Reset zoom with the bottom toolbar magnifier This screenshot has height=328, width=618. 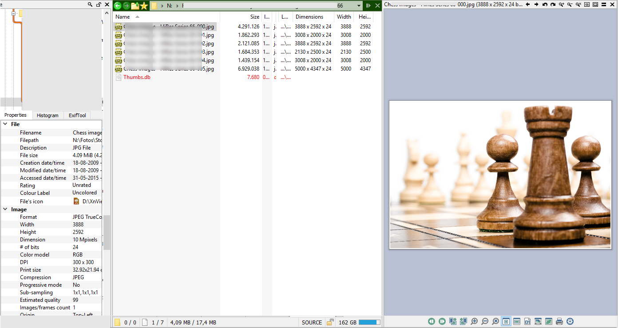(x=495, y=321)
